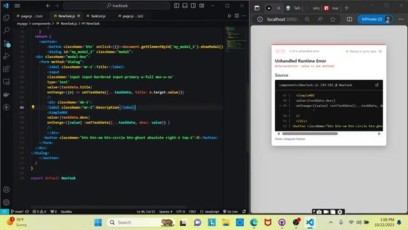Close the NewTask.js editor tab
Screen dimensions: 408x230
coord(78,16)
